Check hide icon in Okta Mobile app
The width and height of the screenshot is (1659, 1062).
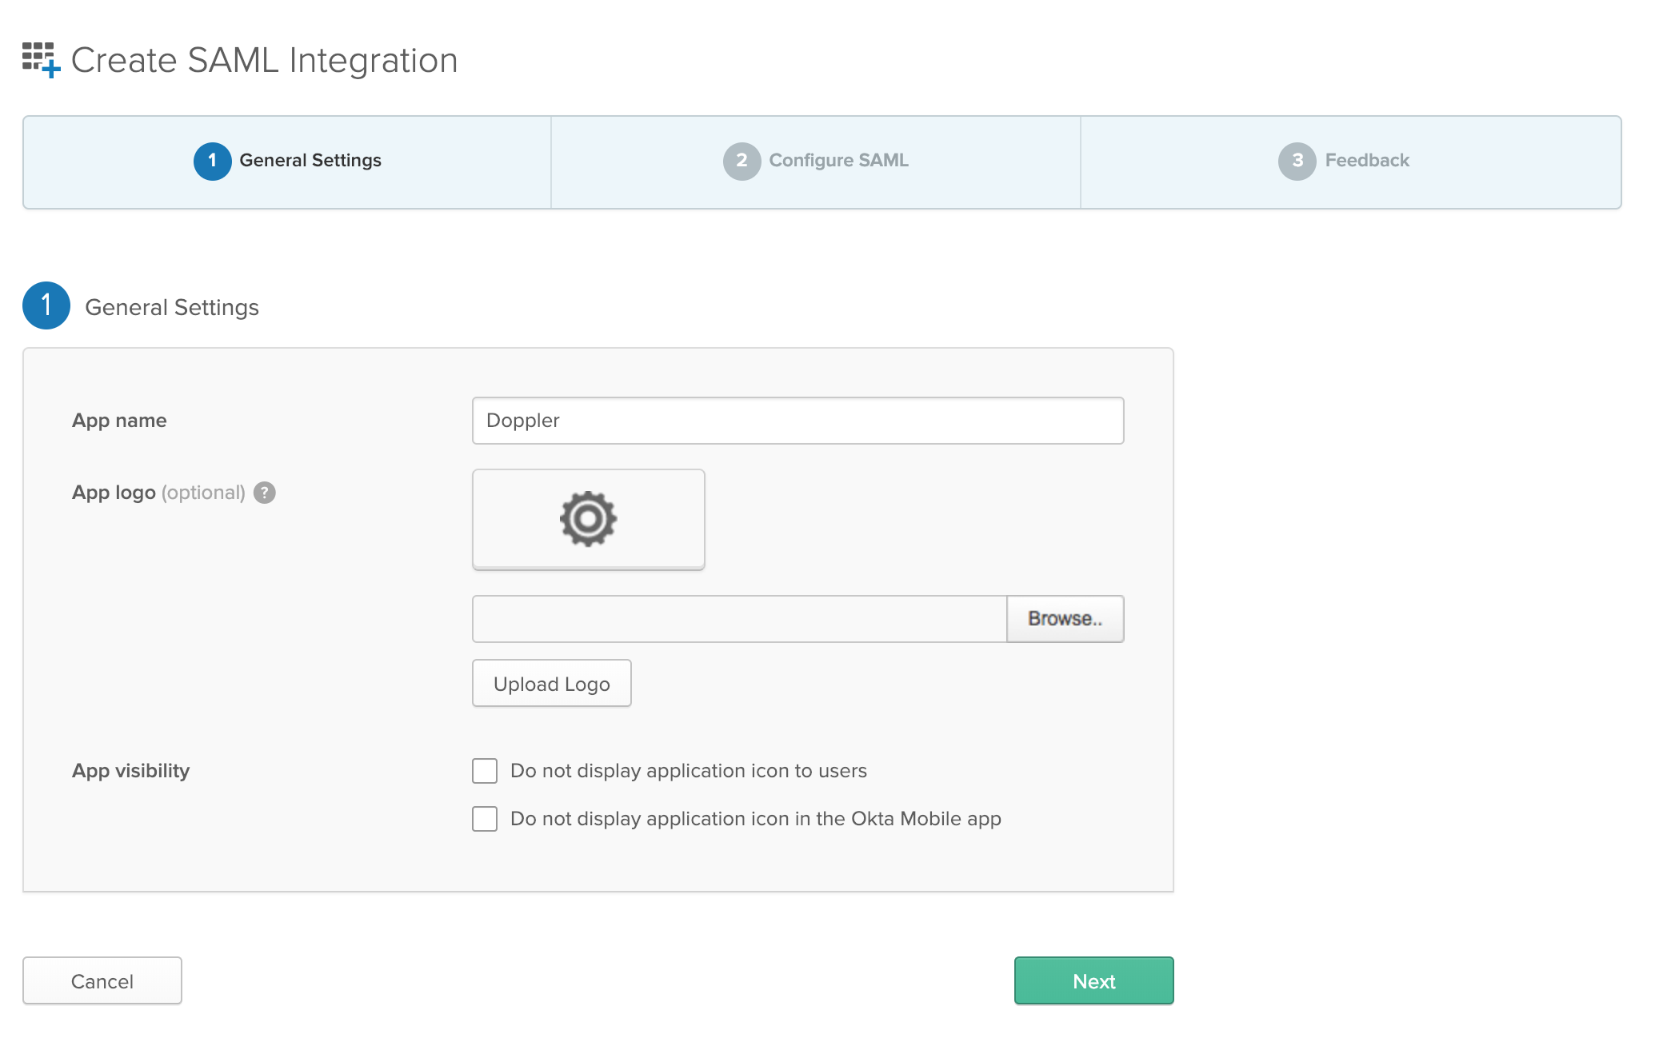[485, 819]
